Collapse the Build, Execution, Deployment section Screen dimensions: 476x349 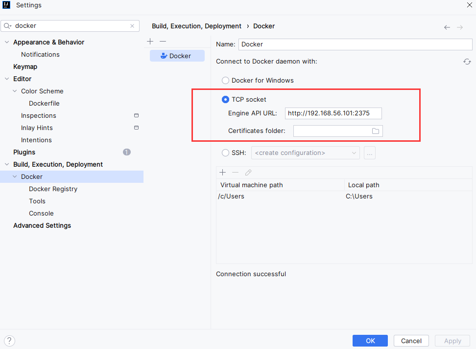(x=7, y=165)
